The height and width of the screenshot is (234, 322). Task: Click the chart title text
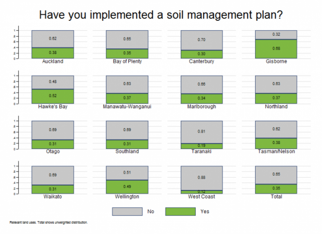tap(161, 15)
